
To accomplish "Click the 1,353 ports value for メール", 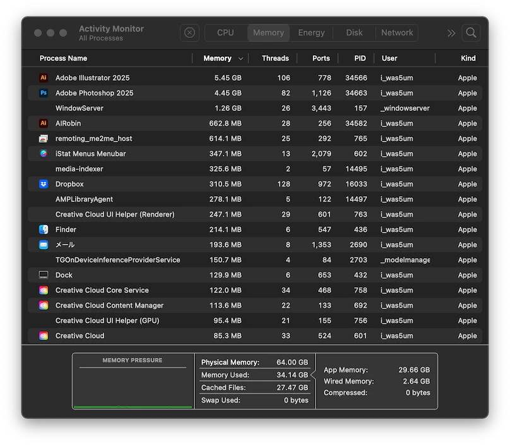I will [x=321, y=245].
